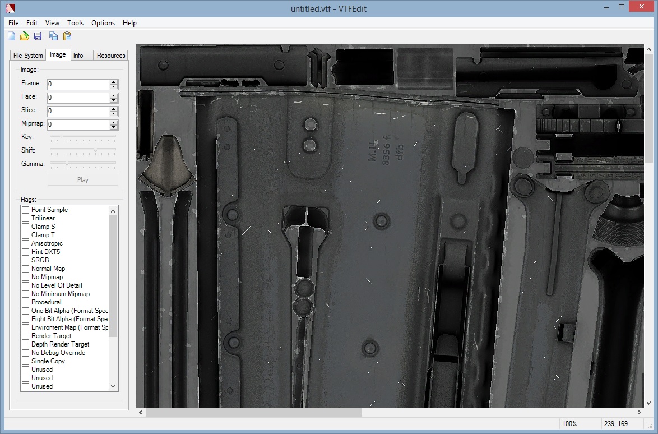The image size is (658, 434).
Task: Click the Copy toolbar icon
Action: tap(53, 36)
